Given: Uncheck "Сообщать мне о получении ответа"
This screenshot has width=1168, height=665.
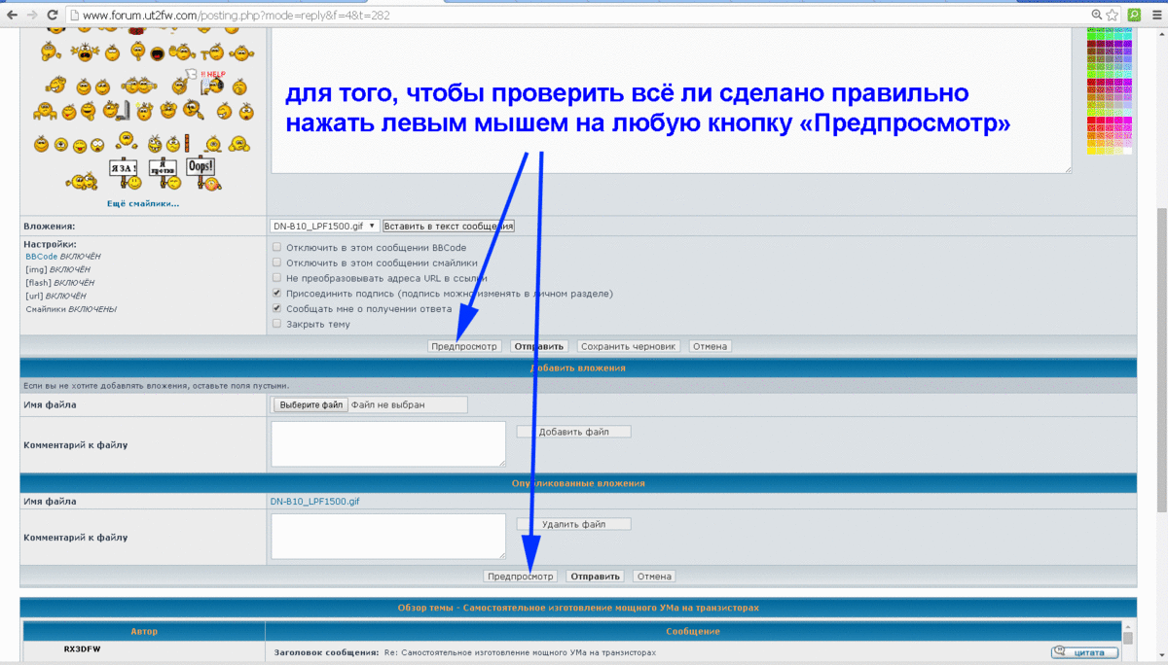Looking at the screenshot, I should point(277,308).
